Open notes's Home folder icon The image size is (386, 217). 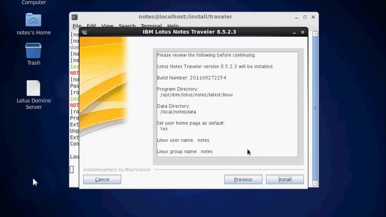[34, 20]
